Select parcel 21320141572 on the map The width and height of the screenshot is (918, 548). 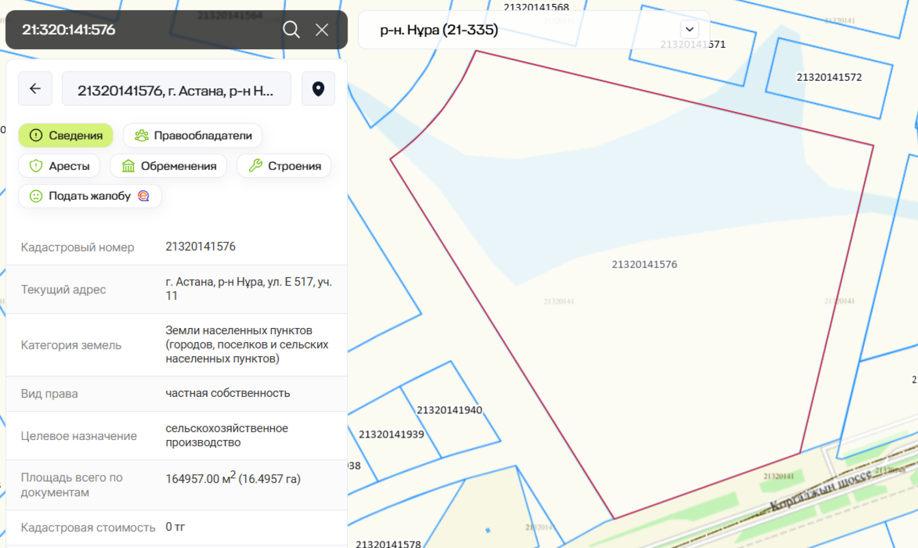pyautogui.click(x=829, y=77)
